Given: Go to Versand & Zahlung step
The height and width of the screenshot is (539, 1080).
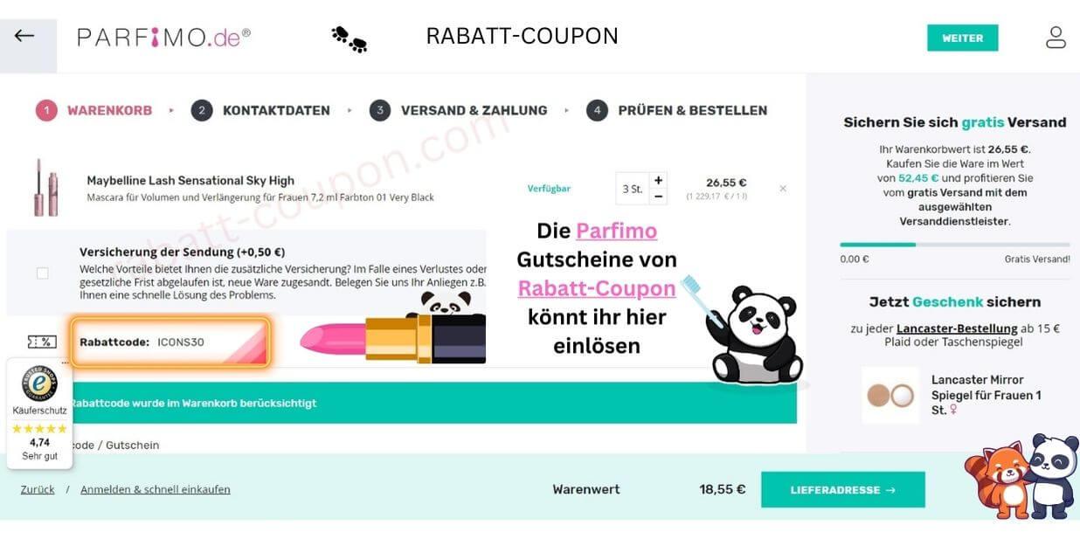Looking at the screenshot, I should (x=458, y=111).
